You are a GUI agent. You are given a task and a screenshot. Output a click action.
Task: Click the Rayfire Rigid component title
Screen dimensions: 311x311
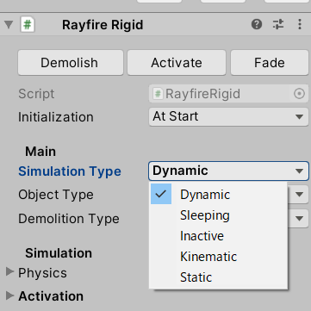point(103,25)
